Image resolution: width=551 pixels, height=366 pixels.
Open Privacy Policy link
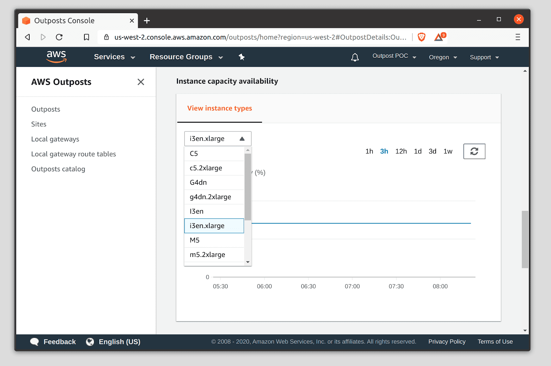tap(447, 342)
